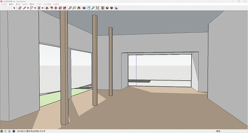Screen dimensions: 248x133
Task: Click the Send to LayOut icon
Action: (116, 8)
